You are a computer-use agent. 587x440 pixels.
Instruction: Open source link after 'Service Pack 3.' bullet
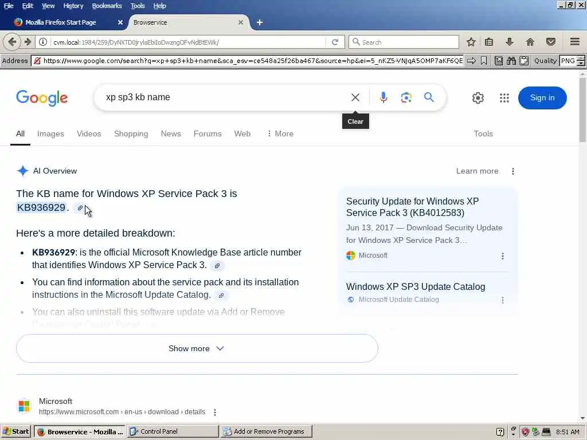click(217, 266)
